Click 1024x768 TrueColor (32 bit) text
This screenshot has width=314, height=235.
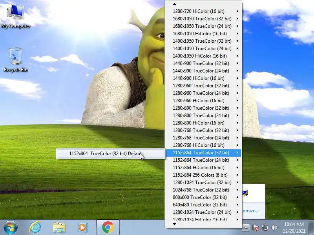tap(201, 190)
